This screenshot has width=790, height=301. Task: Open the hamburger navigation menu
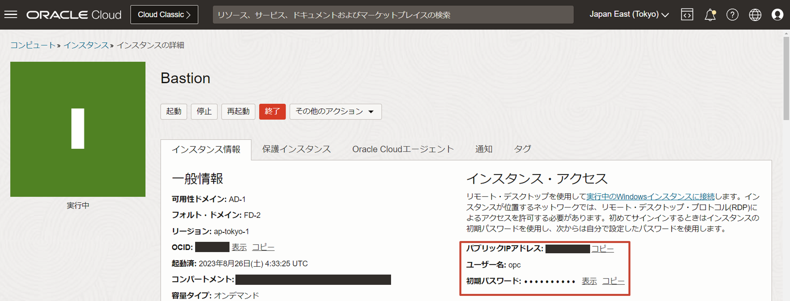tap(11, 15)
